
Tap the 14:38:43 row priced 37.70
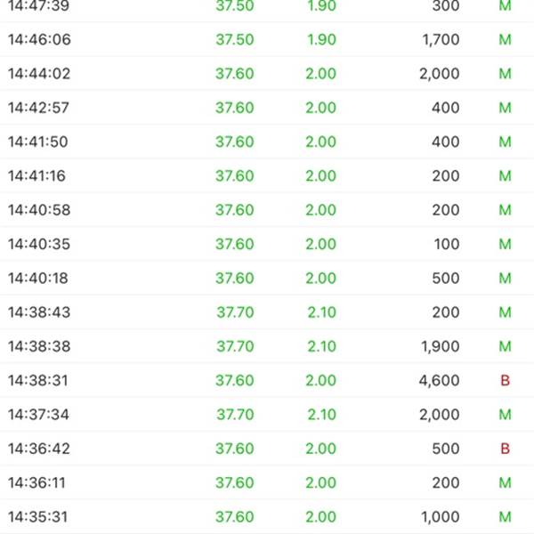[267, 312]
